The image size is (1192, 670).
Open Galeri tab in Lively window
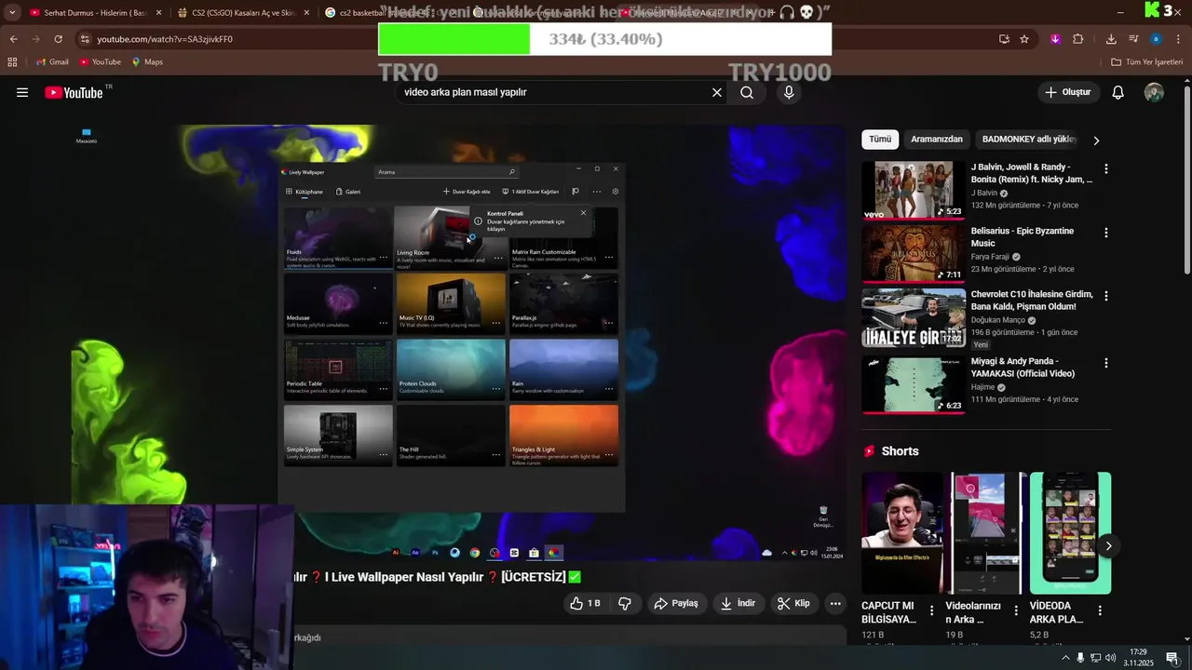pyautogui.click(x=348, y=192)
